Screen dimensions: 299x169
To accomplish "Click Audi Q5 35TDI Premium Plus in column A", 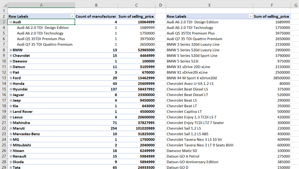I will (41, 39).
